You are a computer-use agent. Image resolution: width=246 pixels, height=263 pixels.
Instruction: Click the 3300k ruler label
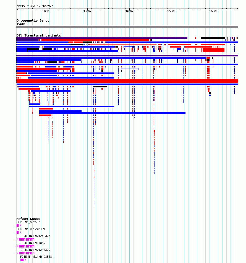click(x=87, y=11)
